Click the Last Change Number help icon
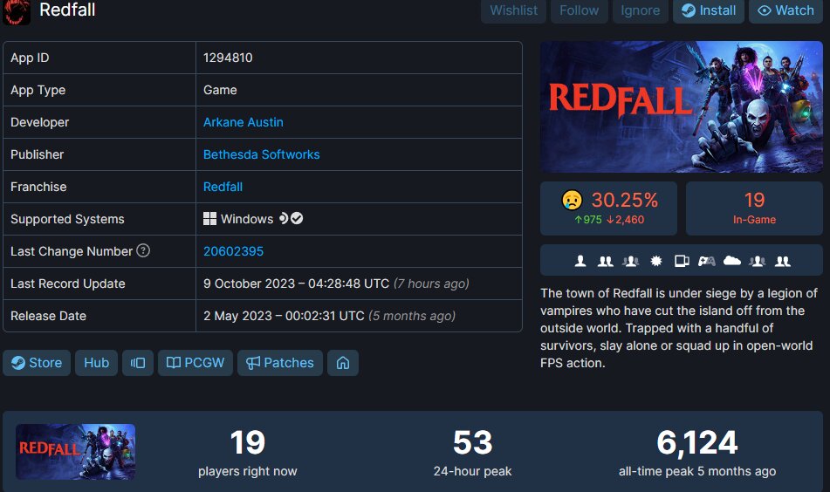The image size is (830, 492). click(x=143, y=250)
